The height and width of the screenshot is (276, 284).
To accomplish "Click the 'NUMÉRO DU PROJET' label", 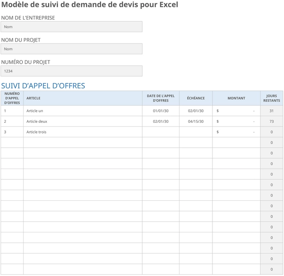I will click(x=26, y=62).
